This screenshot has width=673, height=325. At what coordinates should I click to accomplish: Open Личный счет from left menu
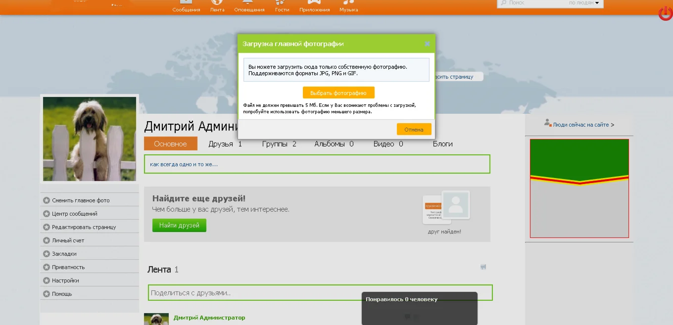(x=68, y=240)
